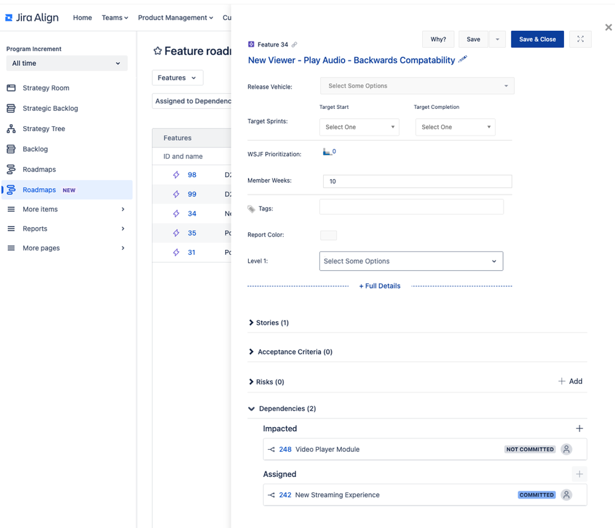Screen dimensions: 615x528
Task: Click the Strategy Room sidebar icon
Action: click(x=11, y=88)
